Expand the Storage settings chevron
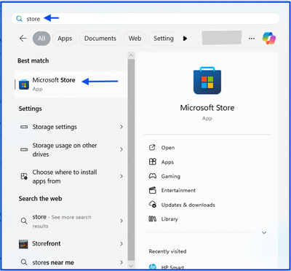 [x=121, y=127]
